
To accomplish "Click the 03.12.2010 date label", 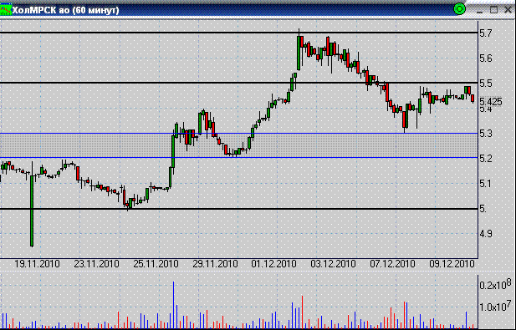I will coord(333,264).
